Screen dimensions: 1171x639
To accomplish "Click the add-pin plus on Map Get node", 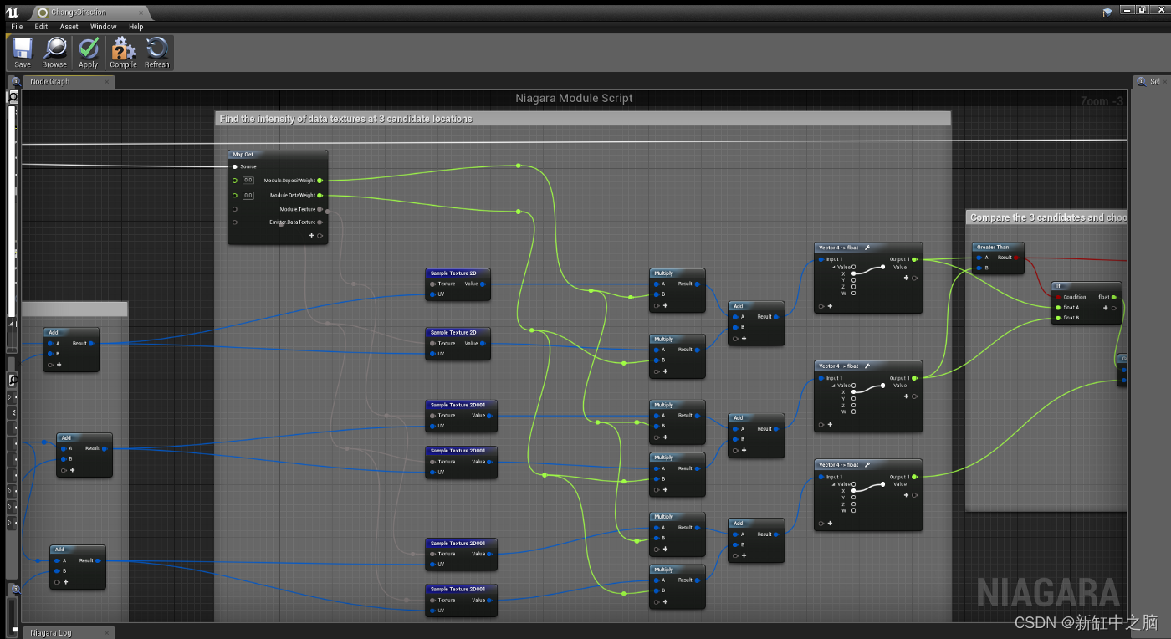I will [x=311, y=236].
